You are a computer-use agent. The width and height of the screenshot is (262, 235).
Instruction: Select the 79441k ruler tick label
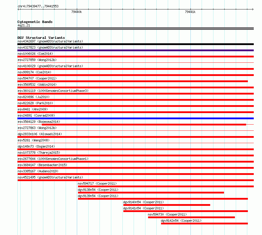tap(190, 12)
